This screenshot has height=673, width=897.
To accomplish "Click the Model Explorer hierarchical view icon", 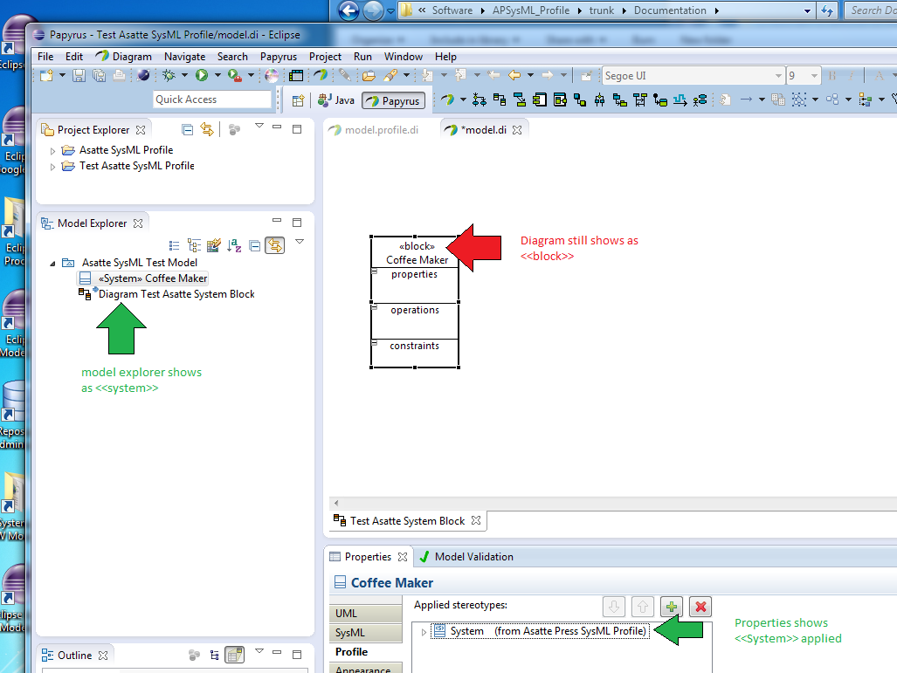I will 195,246.
